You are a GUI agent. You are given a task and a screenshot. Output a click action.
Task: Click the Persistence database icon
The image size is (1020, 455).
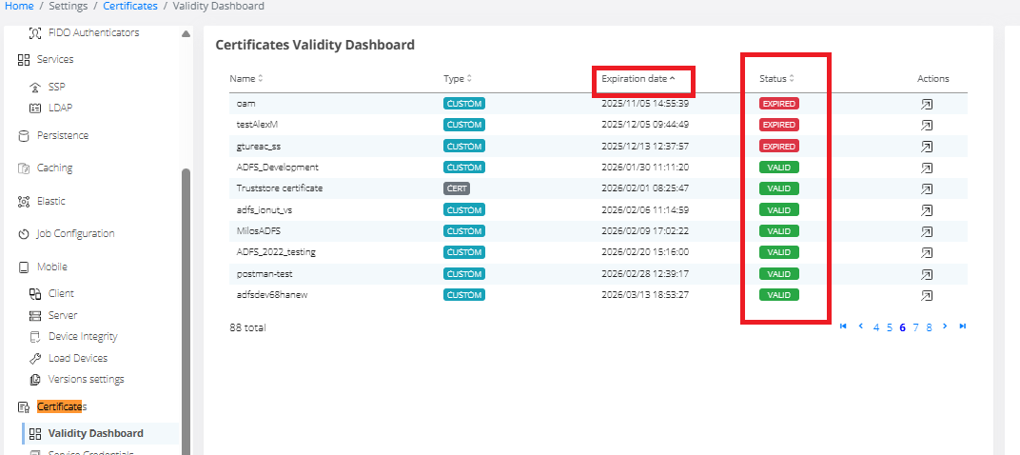24,136
